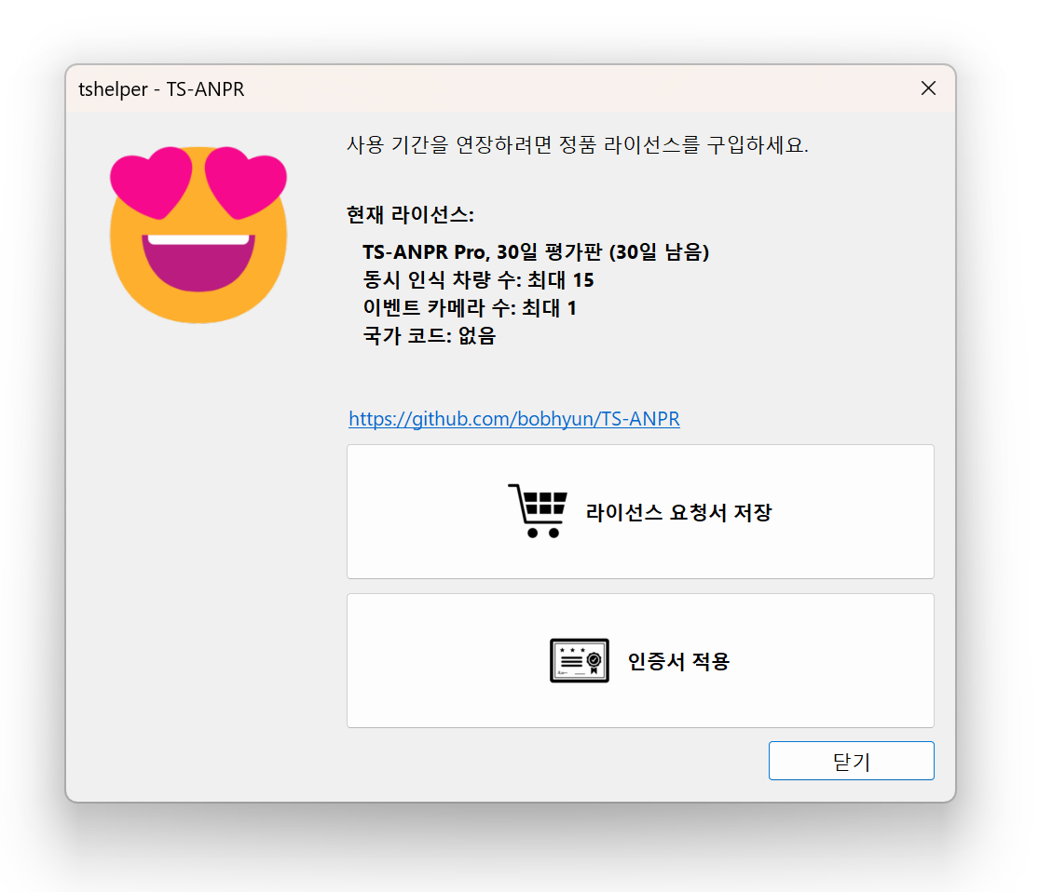Viewport: 1052px width, 892px height.
Task: Click the shopping cart icon
Action: pyautogui.click(x=538, y=510)
